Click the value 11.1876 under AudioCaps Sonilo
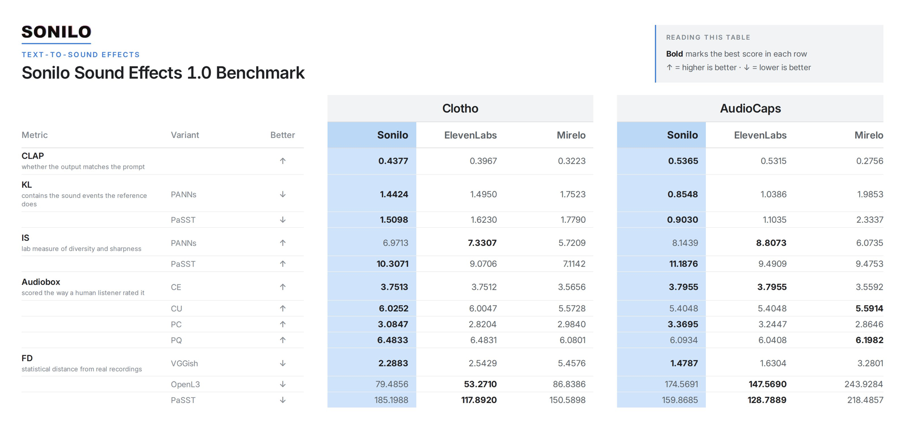Viewport: 905px width, 433px height. 683,264
